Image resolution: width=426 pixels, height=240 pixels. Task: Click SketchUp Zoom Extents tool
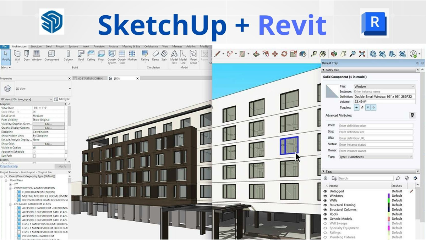click(362, 54)
